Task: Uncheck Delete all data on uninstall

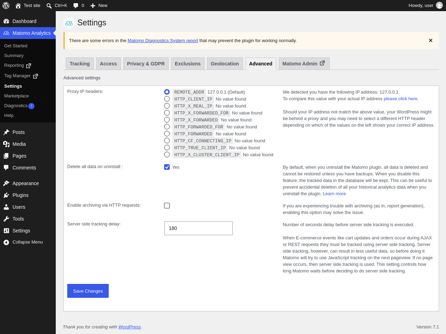Action: 167,167
